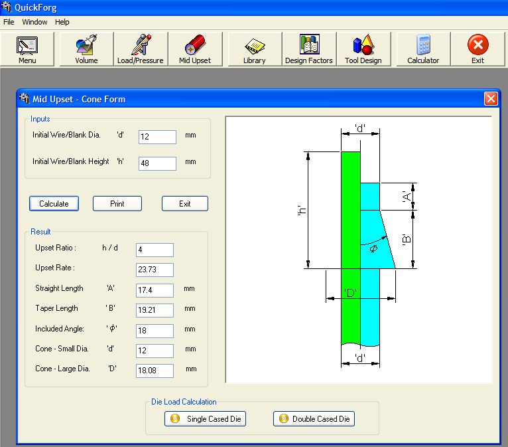Choose Double Cased Die load calculation

(x=314, y=419)
